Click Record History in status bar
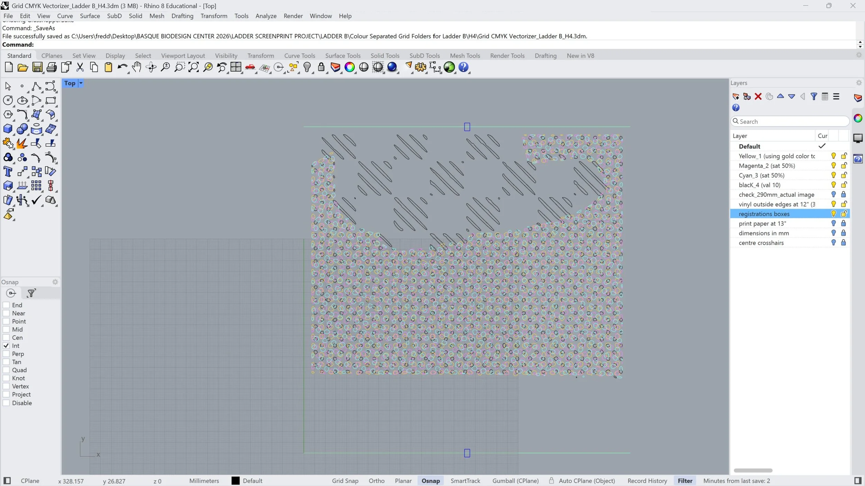The image size is (865, 486). pos(647,481)
